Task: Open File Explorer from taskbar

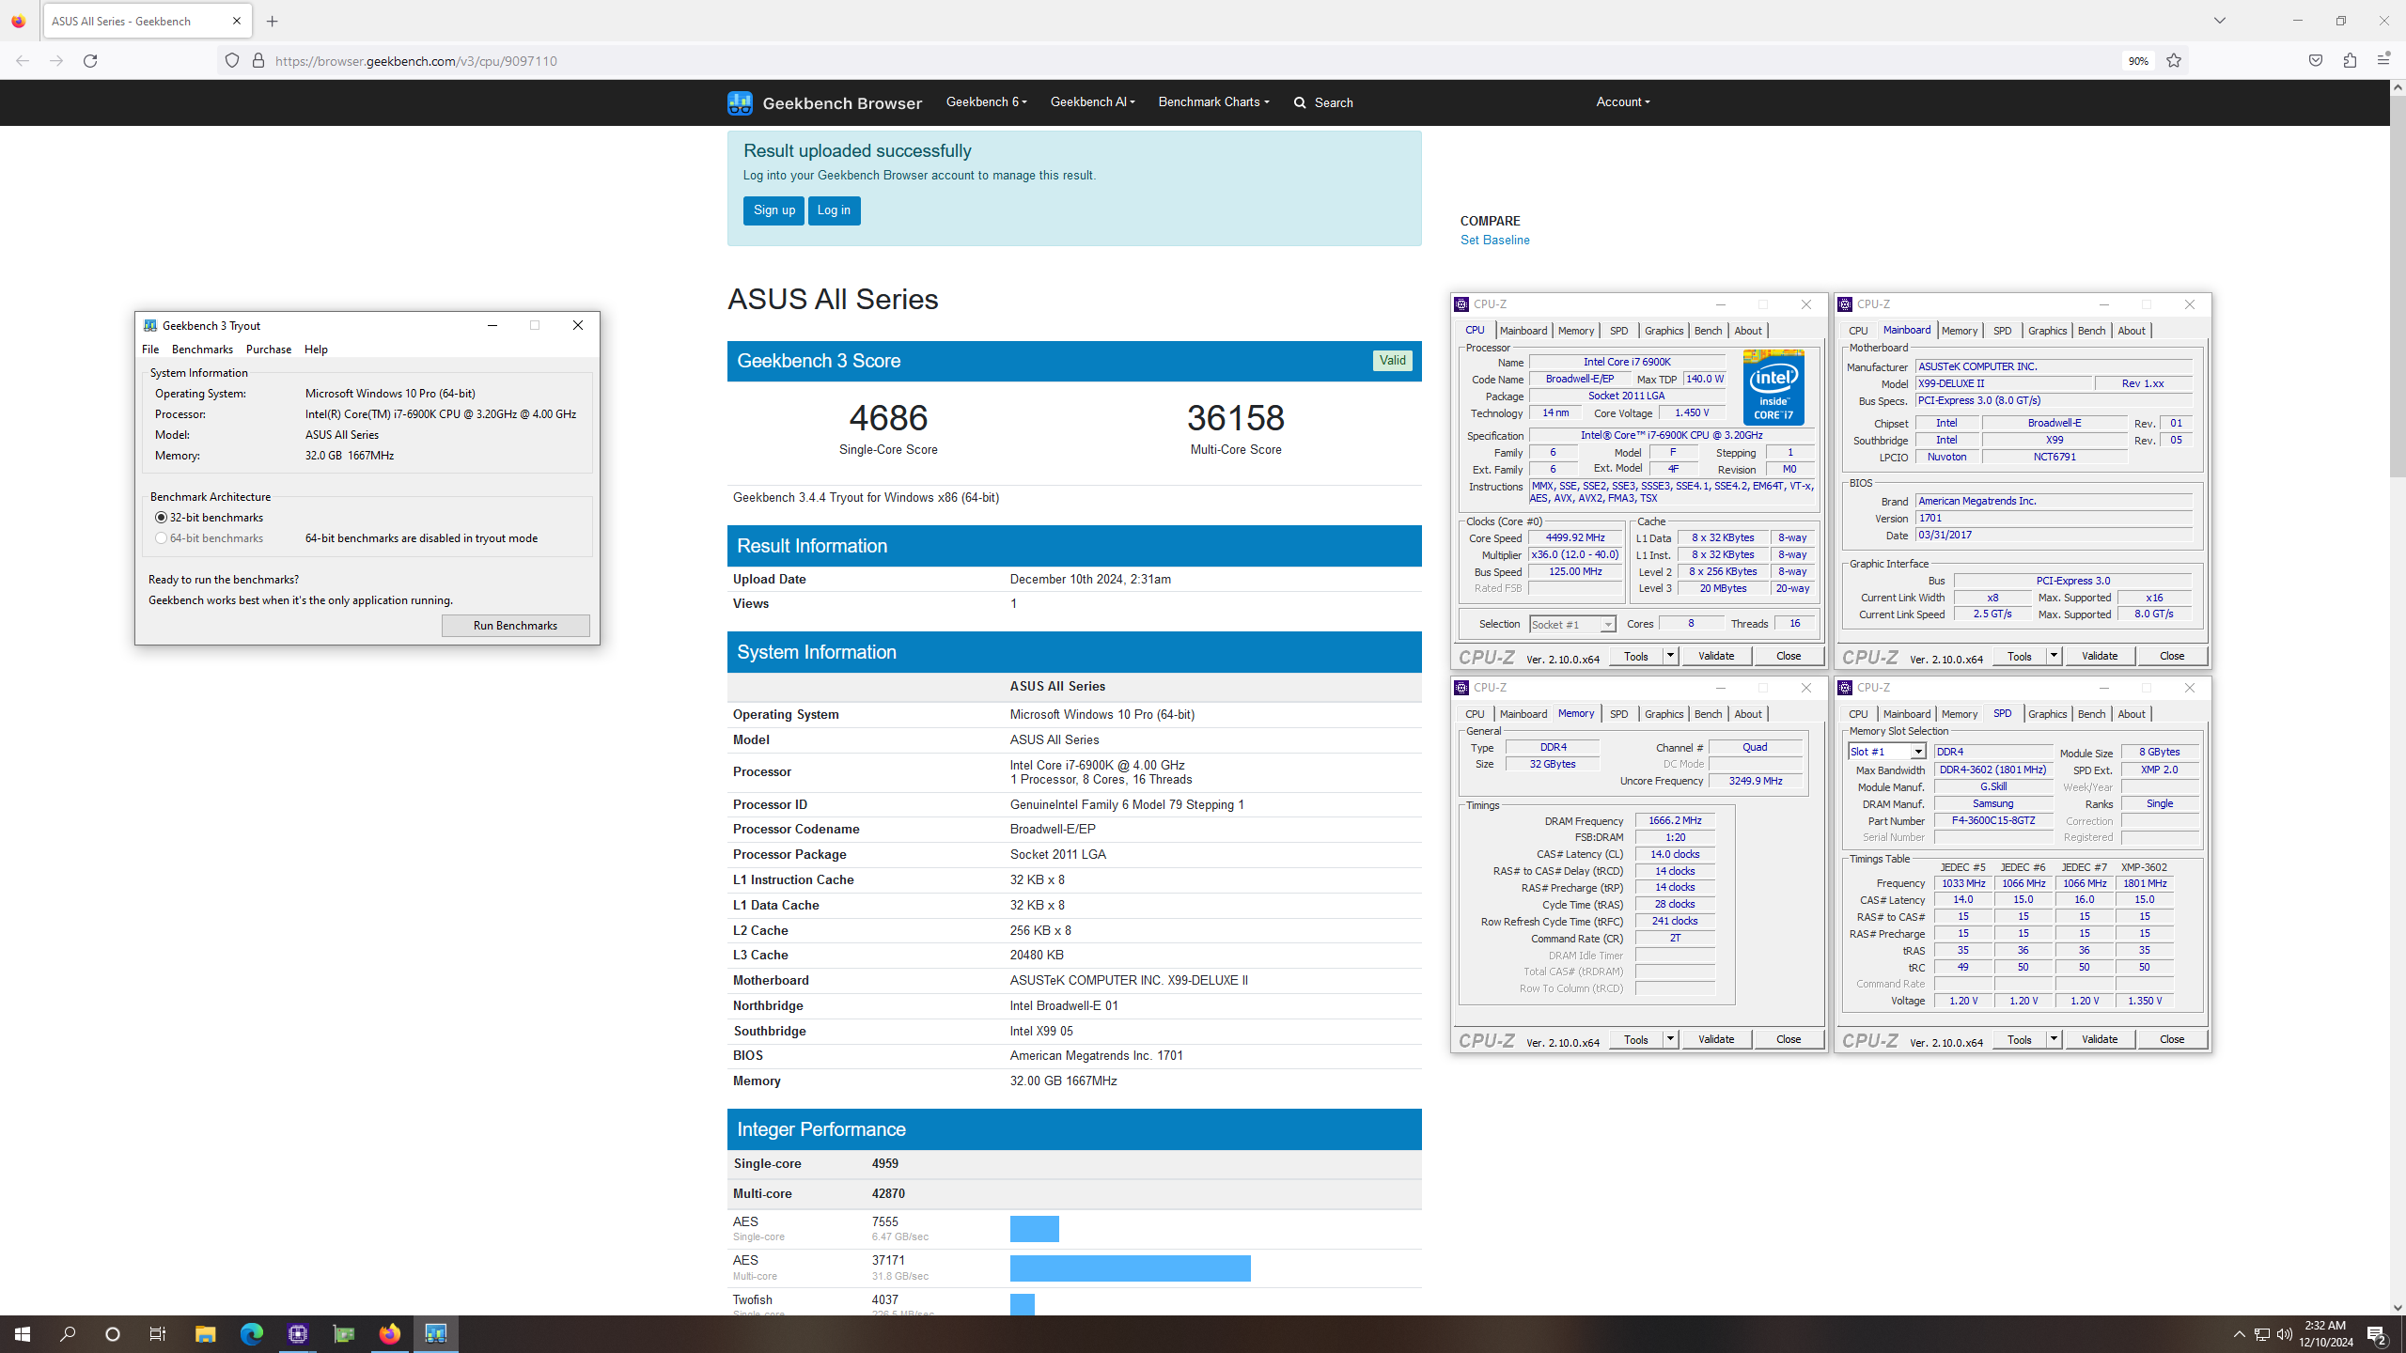Action: pos(205,1333)
